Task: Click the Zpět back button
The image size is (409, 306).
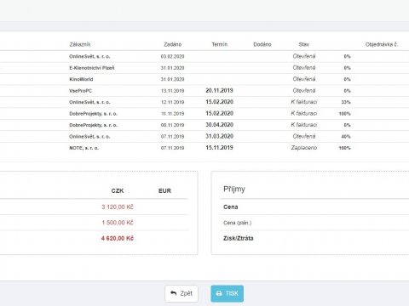Action: pos(181,293)
